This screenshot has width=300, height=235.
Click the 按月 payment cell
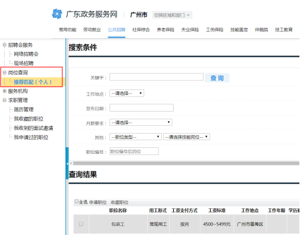coord(185,224)
